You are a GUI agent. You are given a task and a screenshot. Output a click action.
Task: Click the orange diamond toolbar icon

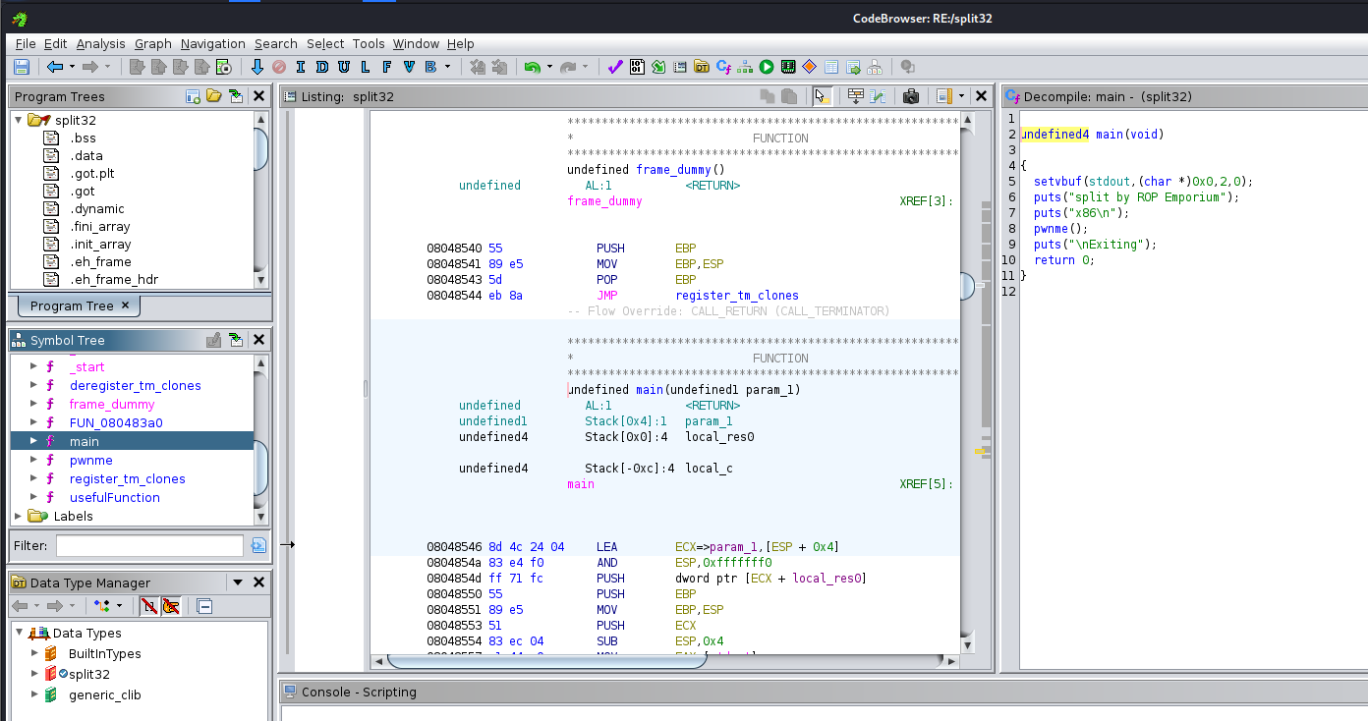[810, 67]
